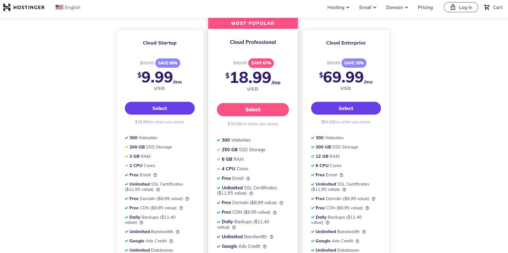Expand the Hosting dropdown menu

tap(338, 7)
